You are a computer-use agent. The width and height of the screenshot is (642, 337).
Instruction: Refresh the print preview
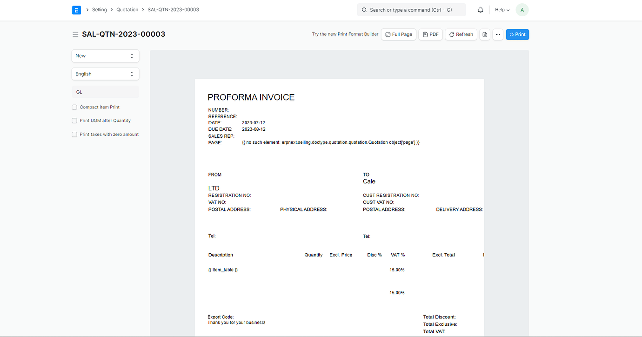point(461,34)
